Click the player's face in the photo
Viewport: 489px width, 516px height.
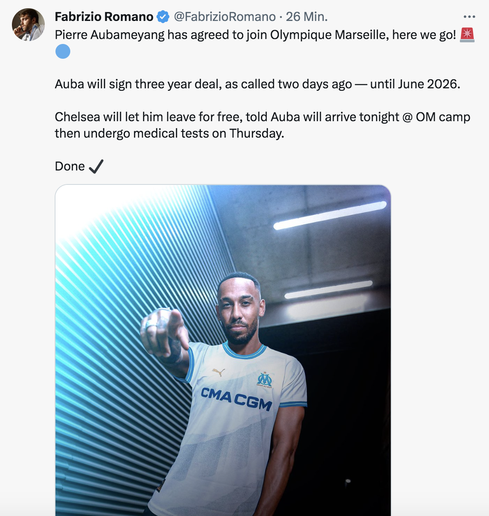coord(240,312)
